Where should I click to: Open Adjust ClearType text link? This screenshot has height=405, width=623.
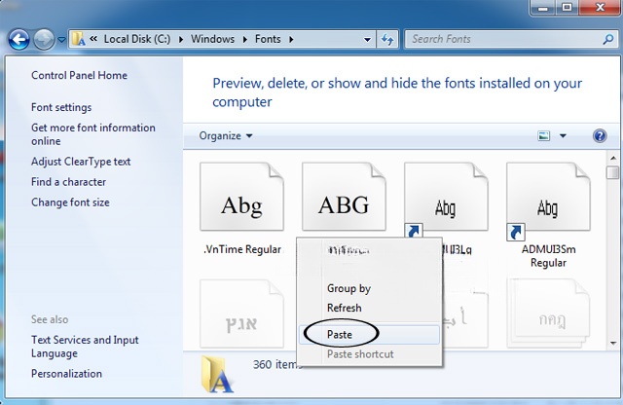click(81, 162)
